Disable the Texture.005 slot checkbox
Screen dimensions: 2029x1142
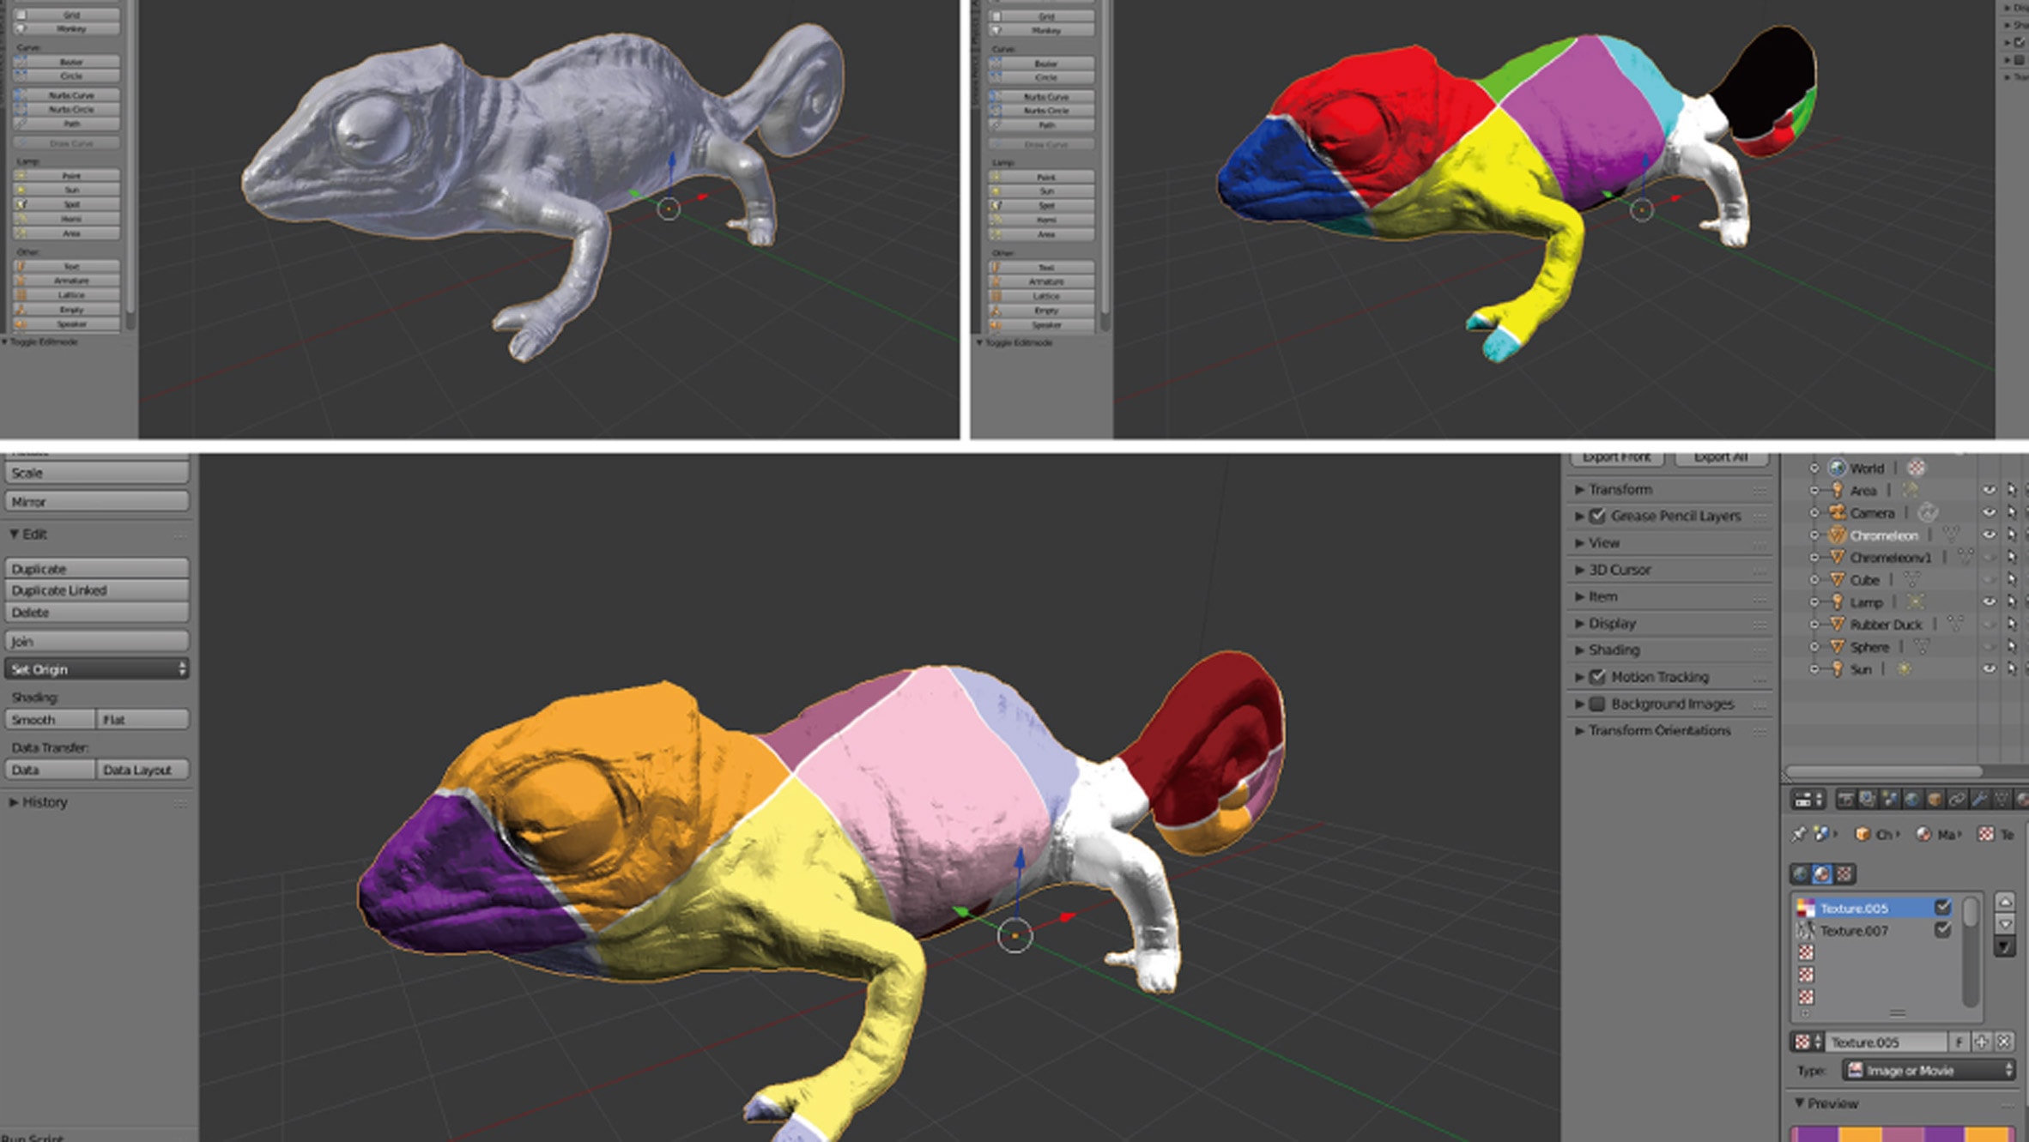click(1942, 907)
